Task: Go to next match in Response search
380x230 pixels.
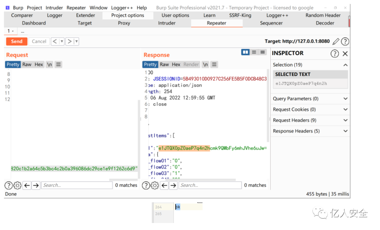Action: tap(173, 185)
